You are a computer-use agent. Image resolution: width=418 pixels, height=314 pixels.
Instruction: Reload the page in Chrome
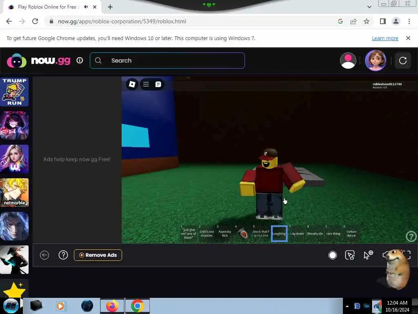pyautogui.click(x=35, y=21)
